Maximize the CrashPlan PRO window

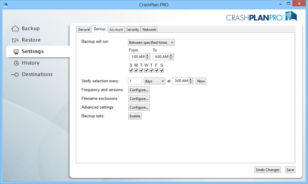coord(288,4)
